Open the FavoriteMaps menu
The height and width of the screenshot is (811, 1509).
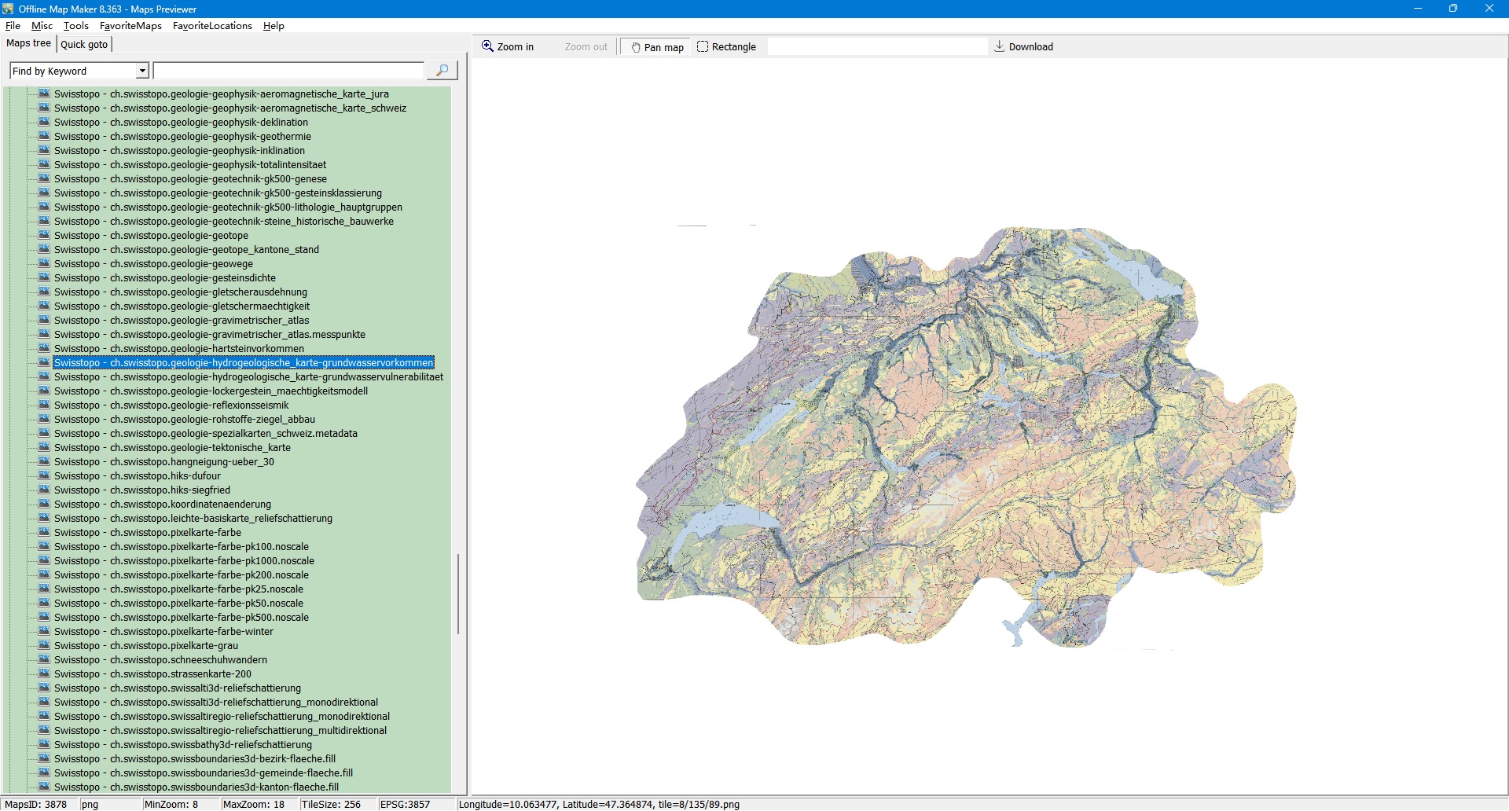(130, 26)
